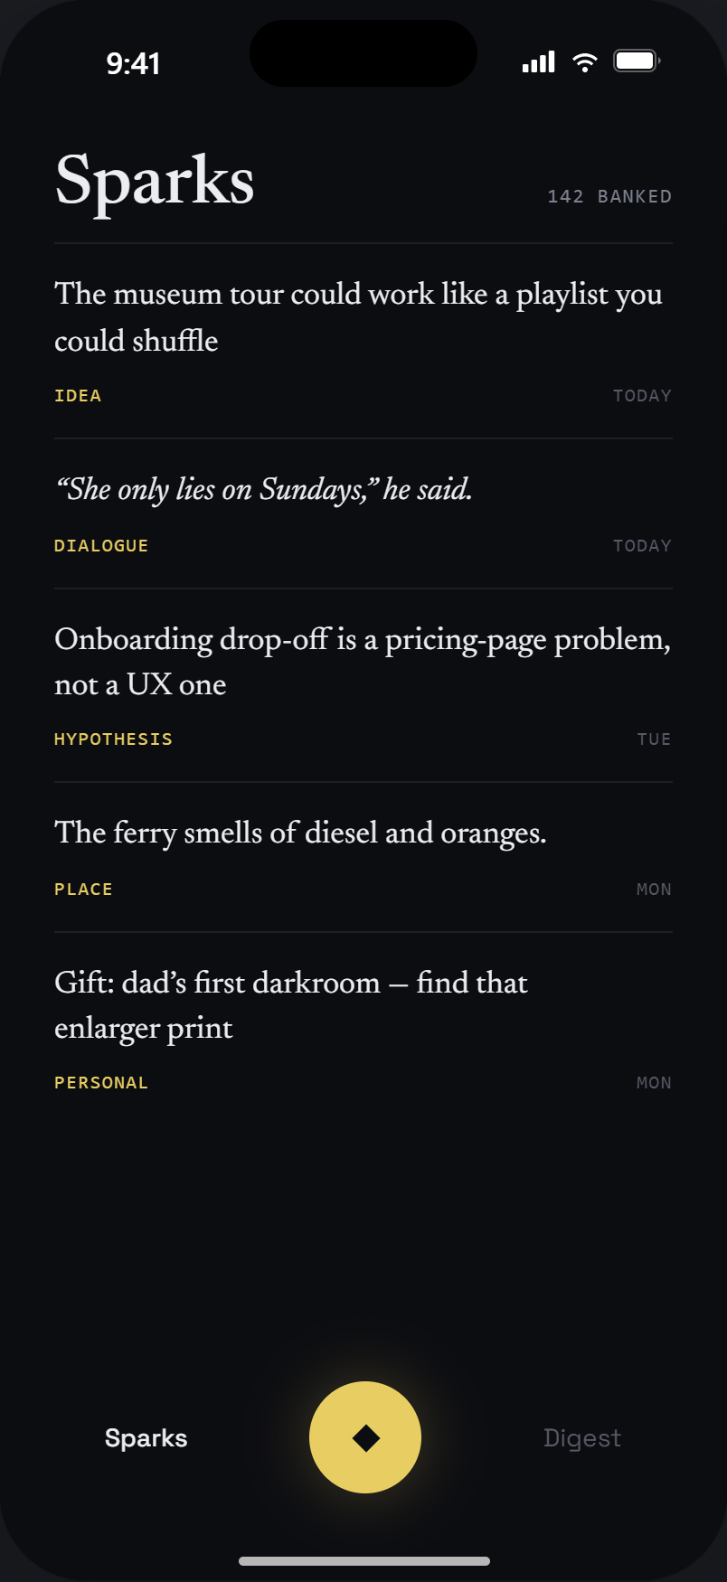
Task: Tap the yellow diamond capture button
Action: click(x=365, y=1437)
